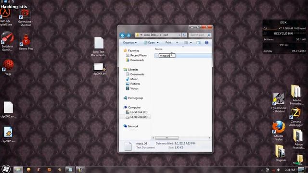Select Homegroup in the navigation pane
Viewport: 308px width, 173px height.
(x=135, y=98)
